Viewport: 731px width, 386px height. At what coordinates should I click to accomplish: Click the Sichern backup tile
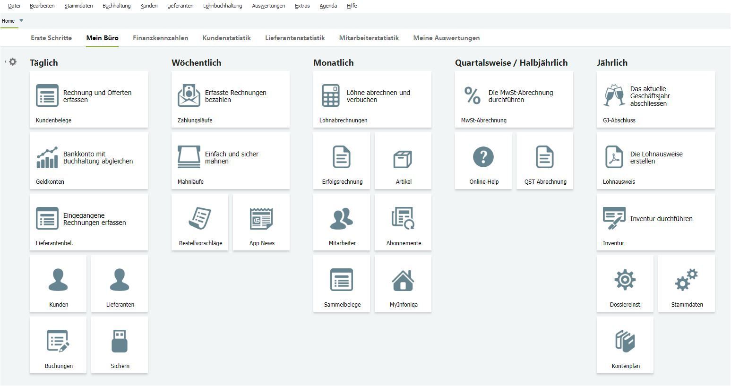120,345
